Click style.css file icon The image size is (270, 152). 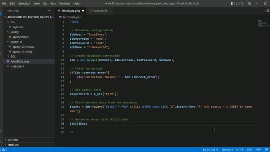pos(10,27)
